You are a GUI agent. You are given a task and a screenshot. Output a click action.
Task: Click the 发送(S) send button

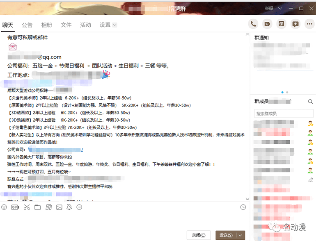tap(226, 235)
